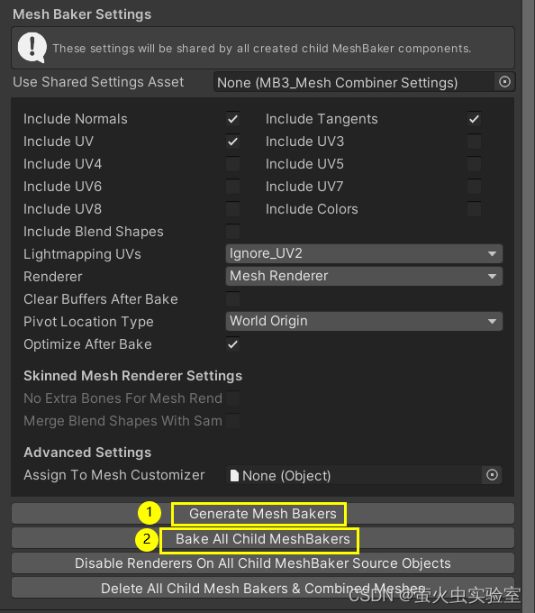Open Pivot Location Type dropdown
The width and height of the screenshot is (535, 613).
click(364, 321)
